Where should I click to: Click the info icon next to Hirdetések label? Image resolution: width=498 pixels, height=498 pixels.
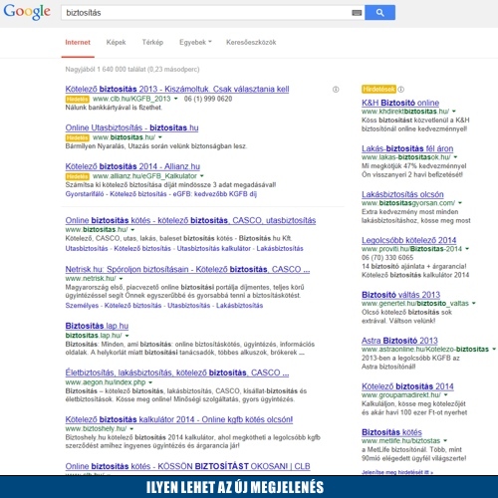pos(401,89)
